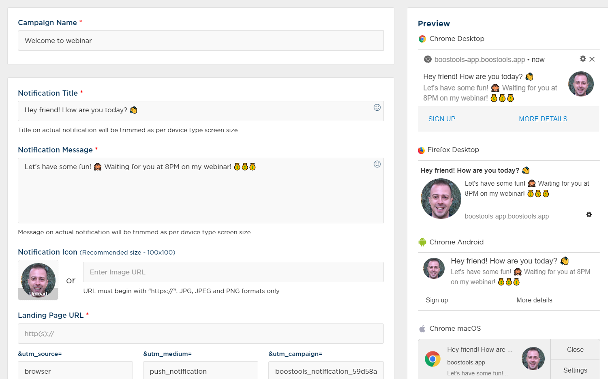Focus the Notification Title text field

coord(201,111)
